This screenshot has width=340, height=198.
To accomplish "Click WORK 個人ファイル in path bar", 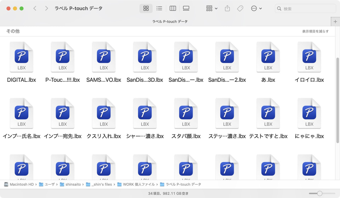I will (136, 184).
